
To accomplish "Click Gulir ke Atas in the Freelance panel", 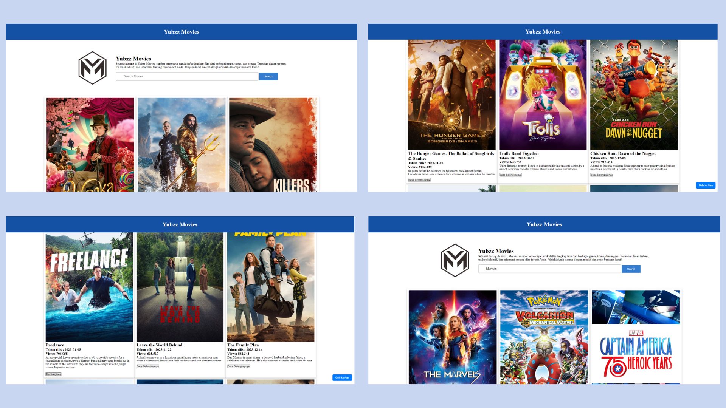I will (x=342, y=377).
